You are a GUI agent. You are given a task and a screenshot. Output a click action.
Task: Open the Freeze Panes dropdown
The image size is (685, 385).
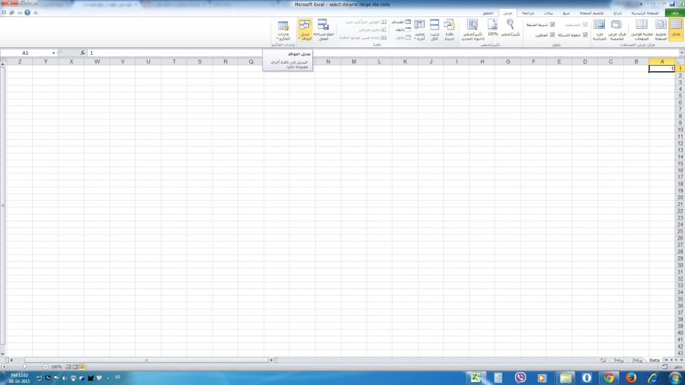tap(419, 30)
